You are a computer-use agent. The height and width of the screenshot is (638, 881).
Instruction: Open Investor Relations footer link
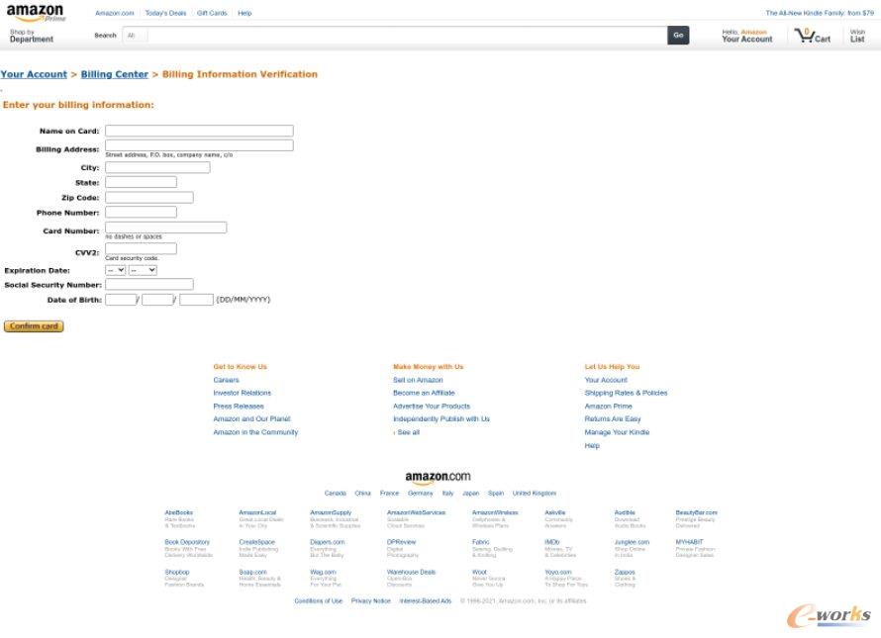pos(243,393)
